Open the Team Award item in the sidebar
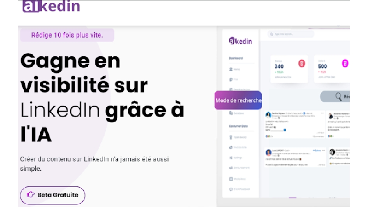Image resolution: width=368 pixels, height=207 pixels. (238, 137)
